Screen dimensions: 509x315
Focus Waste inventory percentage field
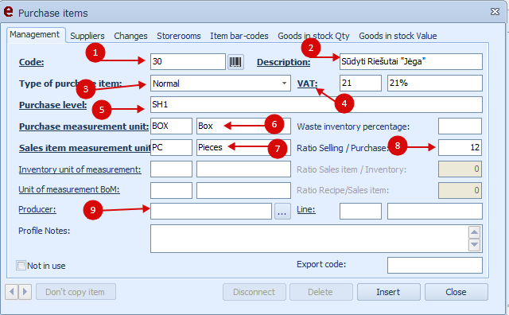click(x=460, y=126)
